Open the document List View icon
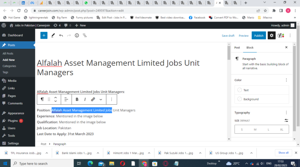 click(85, 36)
